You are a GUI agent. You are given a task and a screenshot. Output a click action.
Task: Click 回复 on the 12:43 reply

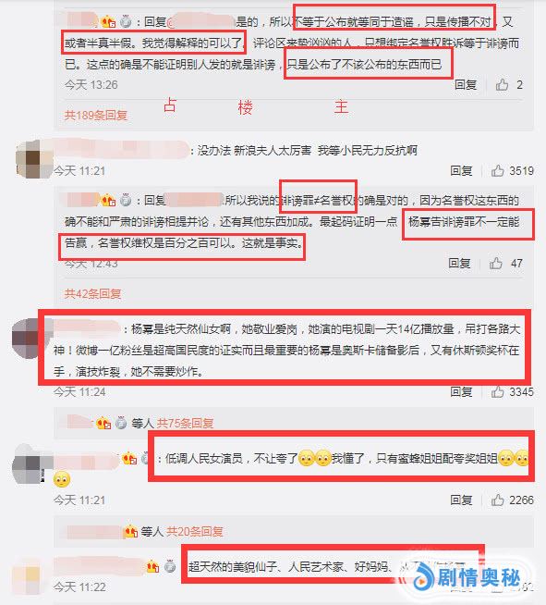click(x=459, y=263)
